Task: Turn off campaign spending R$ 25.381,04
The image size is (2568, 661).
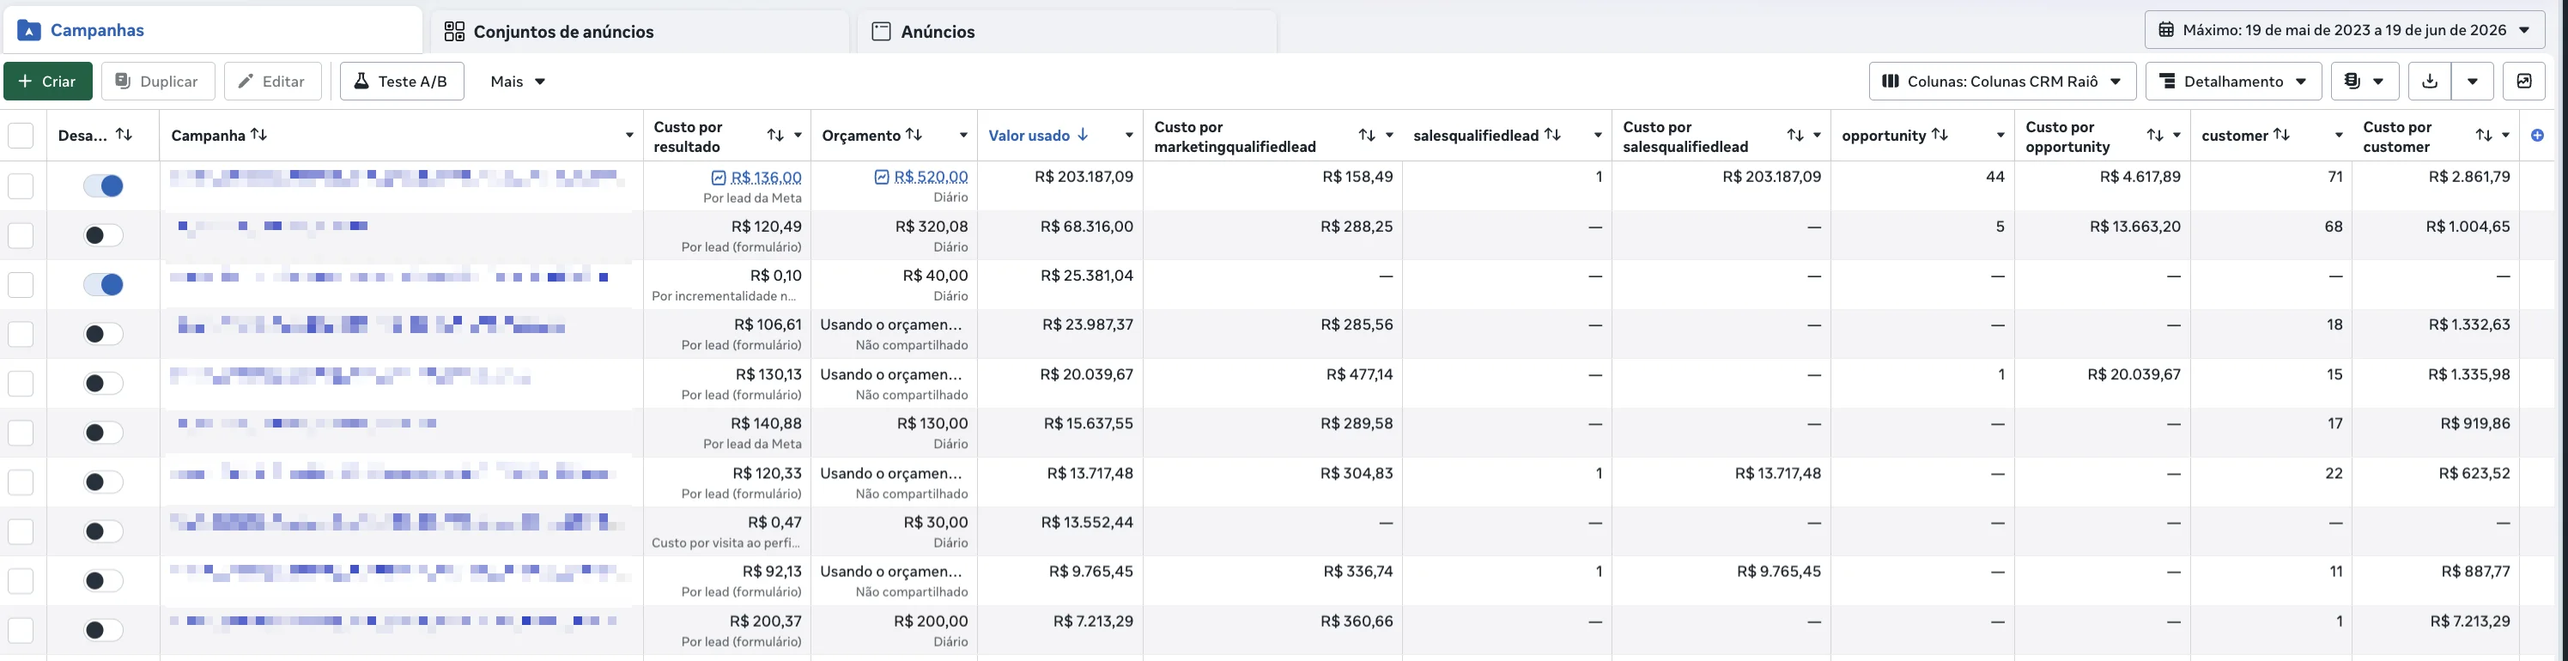Action: 104,284
